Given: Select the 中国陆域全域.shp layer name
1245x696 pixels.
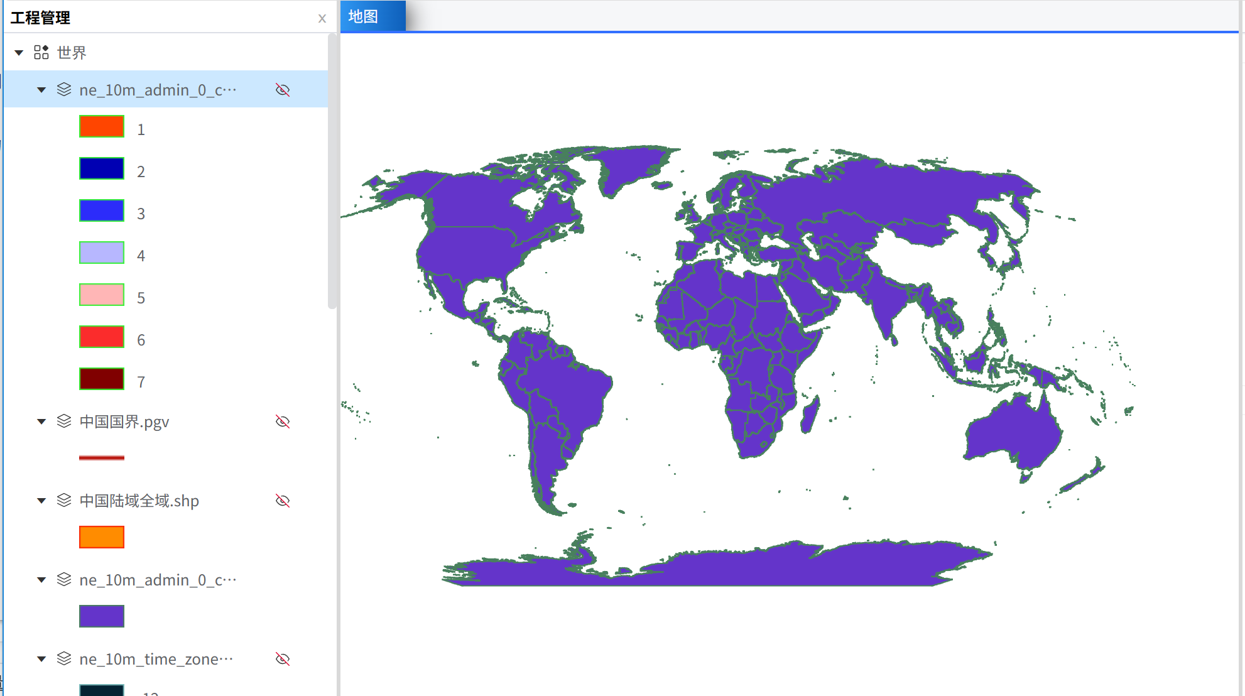Looking at the screenshot, I should coord(139,501).
